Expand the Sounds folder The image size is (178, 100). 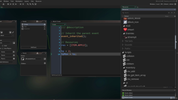[x=123, y=45]
